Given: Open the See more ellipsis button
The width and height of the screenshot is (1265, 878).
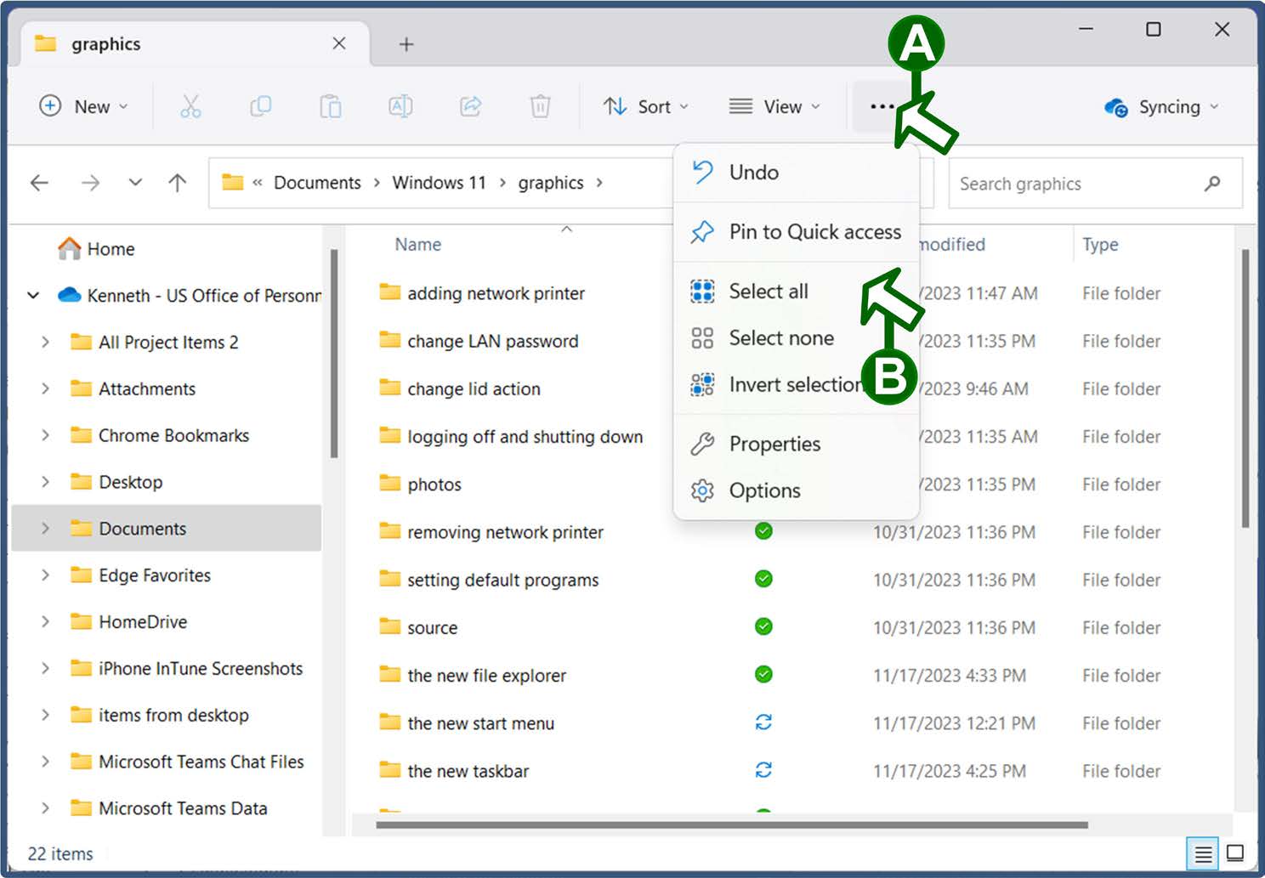Looking at the screenshot, I should (x=882, y=106).
